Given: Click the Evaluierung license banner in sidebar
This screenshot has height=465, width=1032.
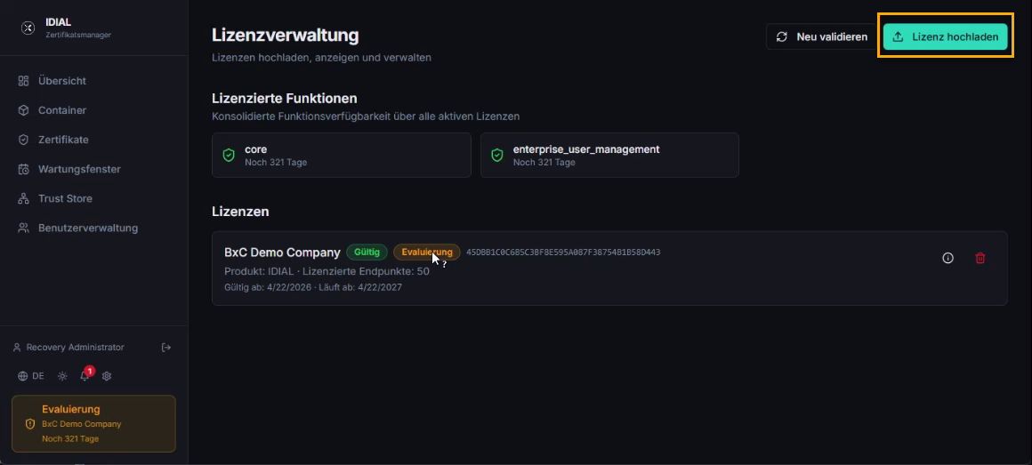Looking at the screenshot, I should (93, 423).
